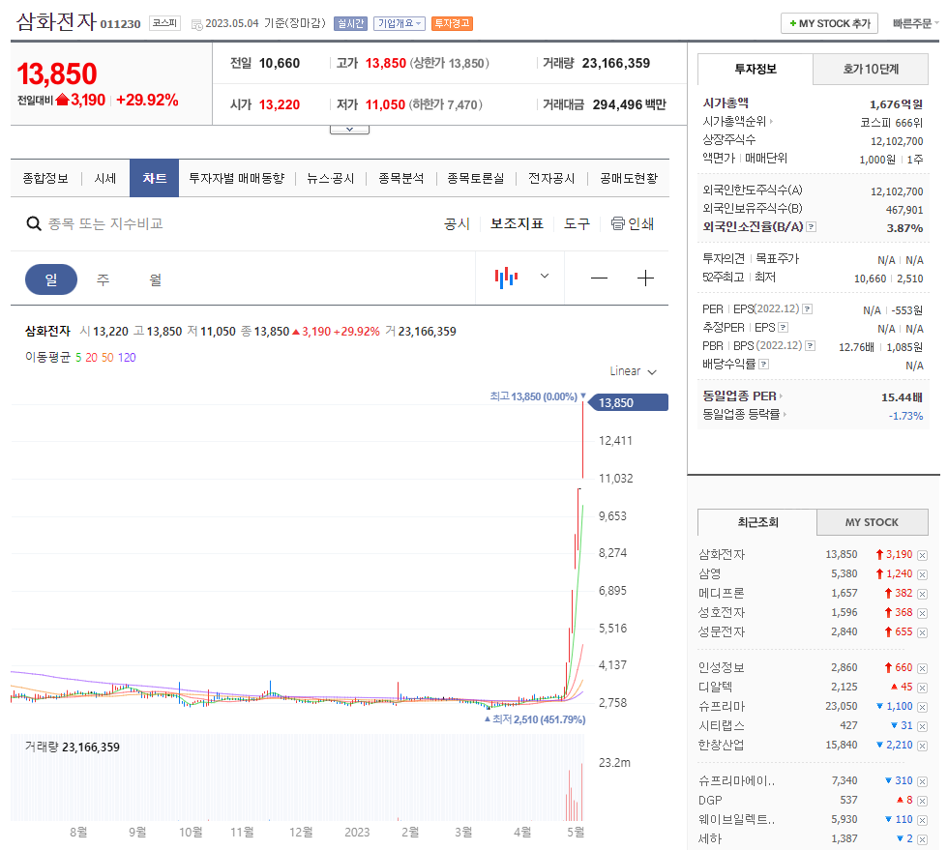Remove 인성정보 from recent list
948x850 pixels.
coord(922,668)
